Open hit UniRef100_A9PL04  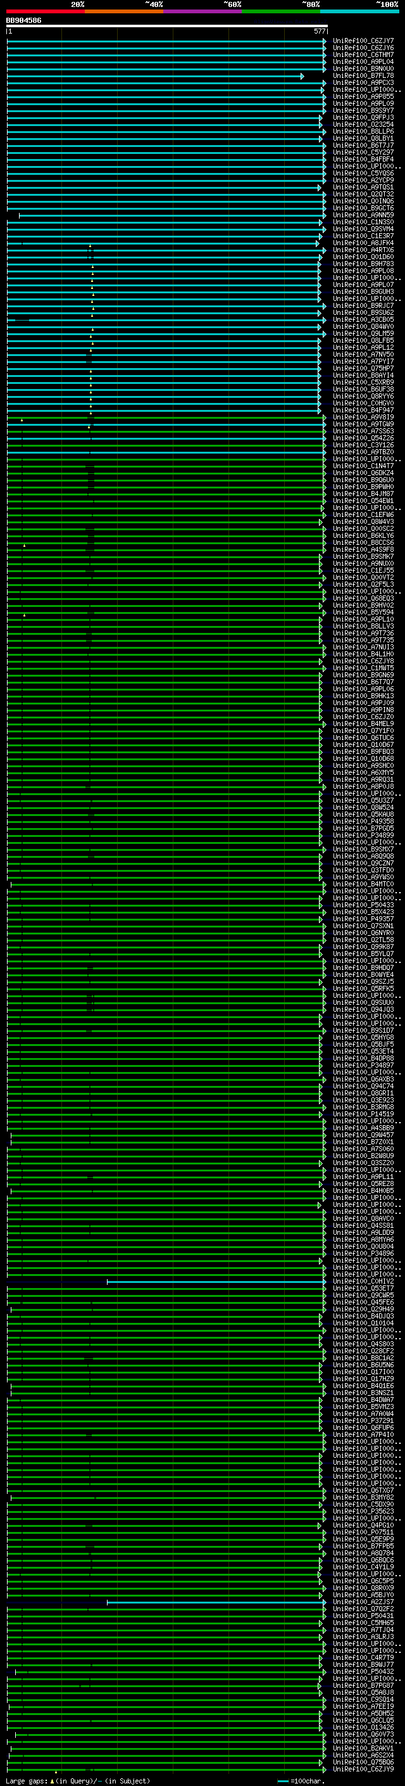(363, 61)
